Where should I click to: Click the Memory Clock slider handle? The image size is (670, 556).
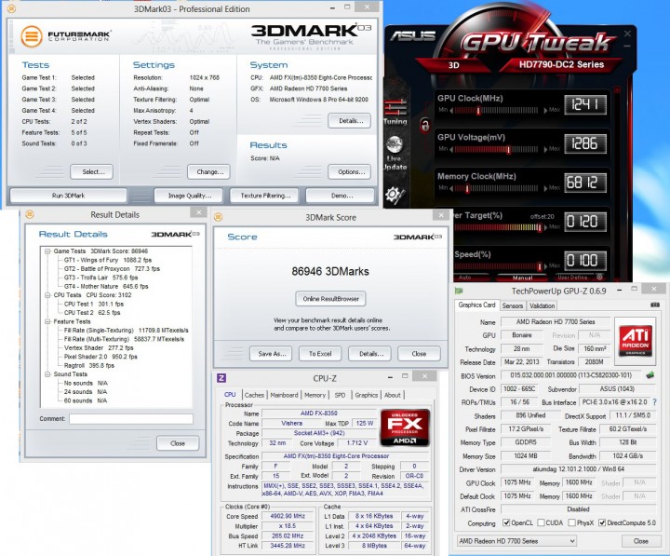[467, 188]
